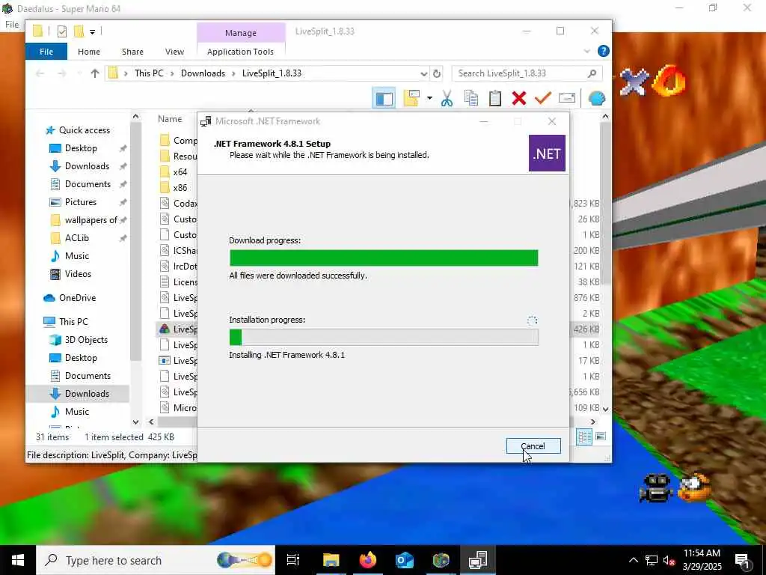Open the clock showing 11:54 AM
The image size is (766, 575).
coord(702,560)
